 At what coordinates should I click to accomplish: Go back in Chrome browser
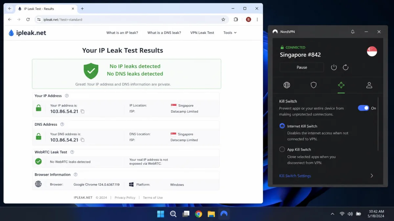pos(10,19)
